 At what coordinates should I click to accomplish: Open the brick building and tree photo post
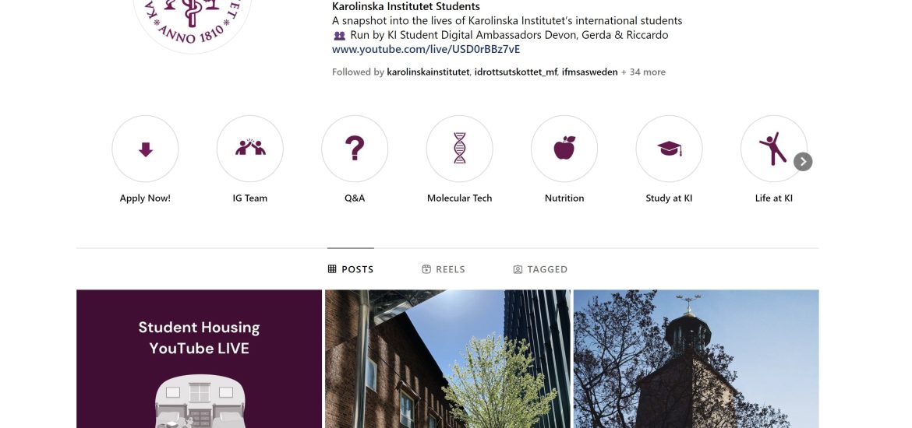coord(448,359)
